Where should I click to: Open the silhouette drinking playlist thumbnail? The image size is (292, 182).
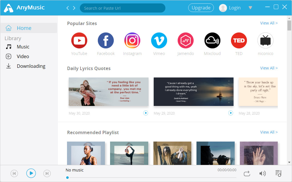point(216,153)
